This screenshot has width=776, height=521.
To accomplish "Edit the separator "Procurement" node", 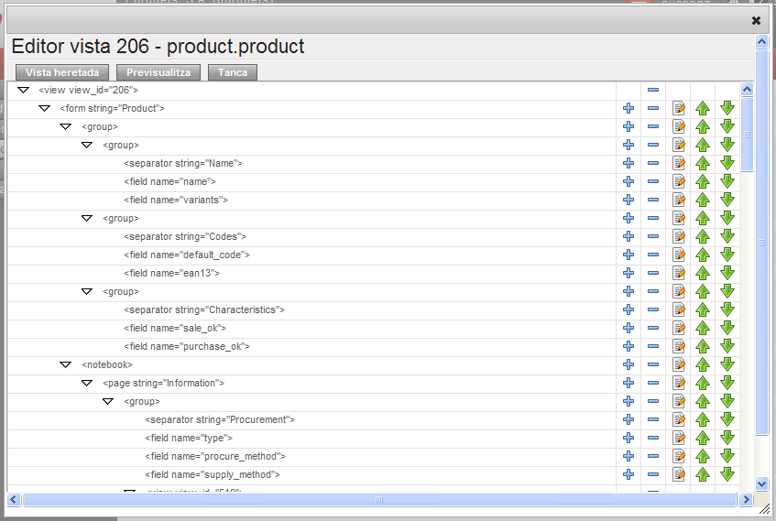I will [679, 419].
